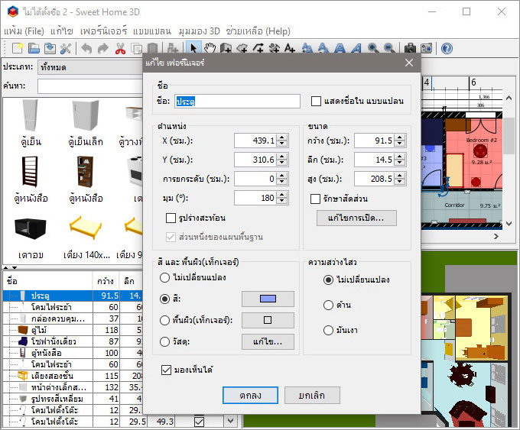This screenshot has width=520, height=430.
Task: Click the red scissors Cut icon
Action: [x=120, y=48]
